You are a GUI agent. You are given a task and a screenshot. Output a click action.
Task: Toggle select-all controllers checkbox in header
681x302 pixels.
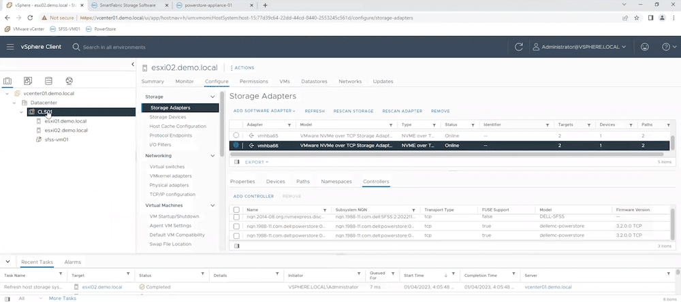(x=237, y=209)
